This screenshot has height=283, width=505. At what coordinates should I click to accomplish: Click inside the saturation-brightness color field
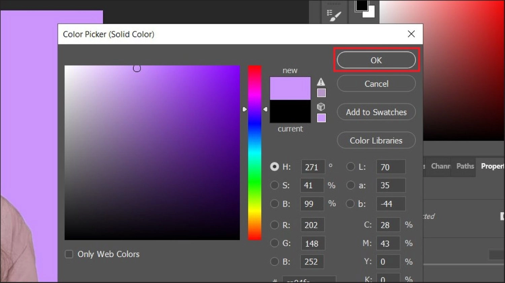152,153
